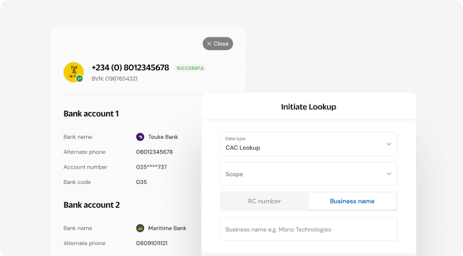Click the Bank account 1 heading
The width and height of the screenshot is (463, 256).
91,114
